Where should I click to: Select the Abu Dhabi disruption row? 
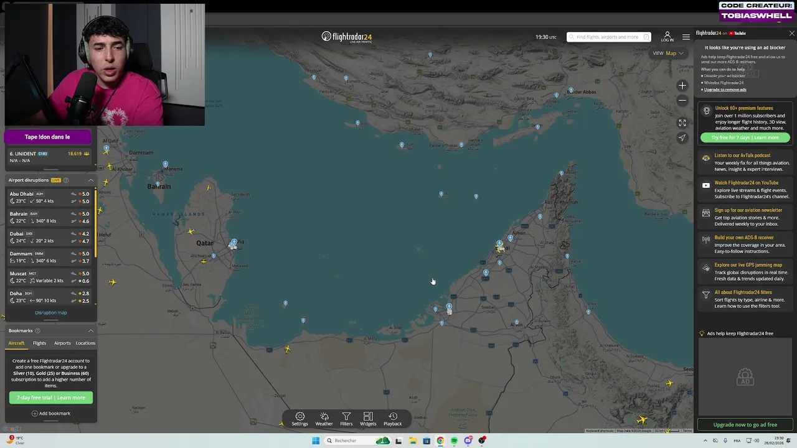49,197
